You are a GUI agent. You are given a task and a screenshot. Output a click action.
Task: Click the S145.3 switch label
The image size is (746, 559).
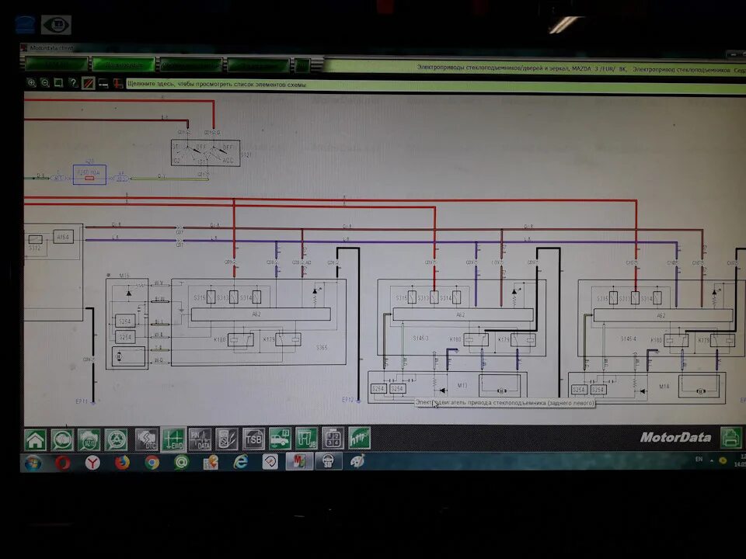pyautogui.click(x=420, y=339)
